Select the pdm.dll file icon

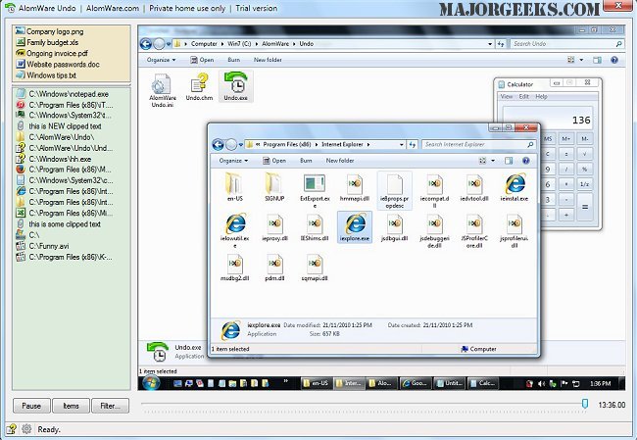pos(274,268)
